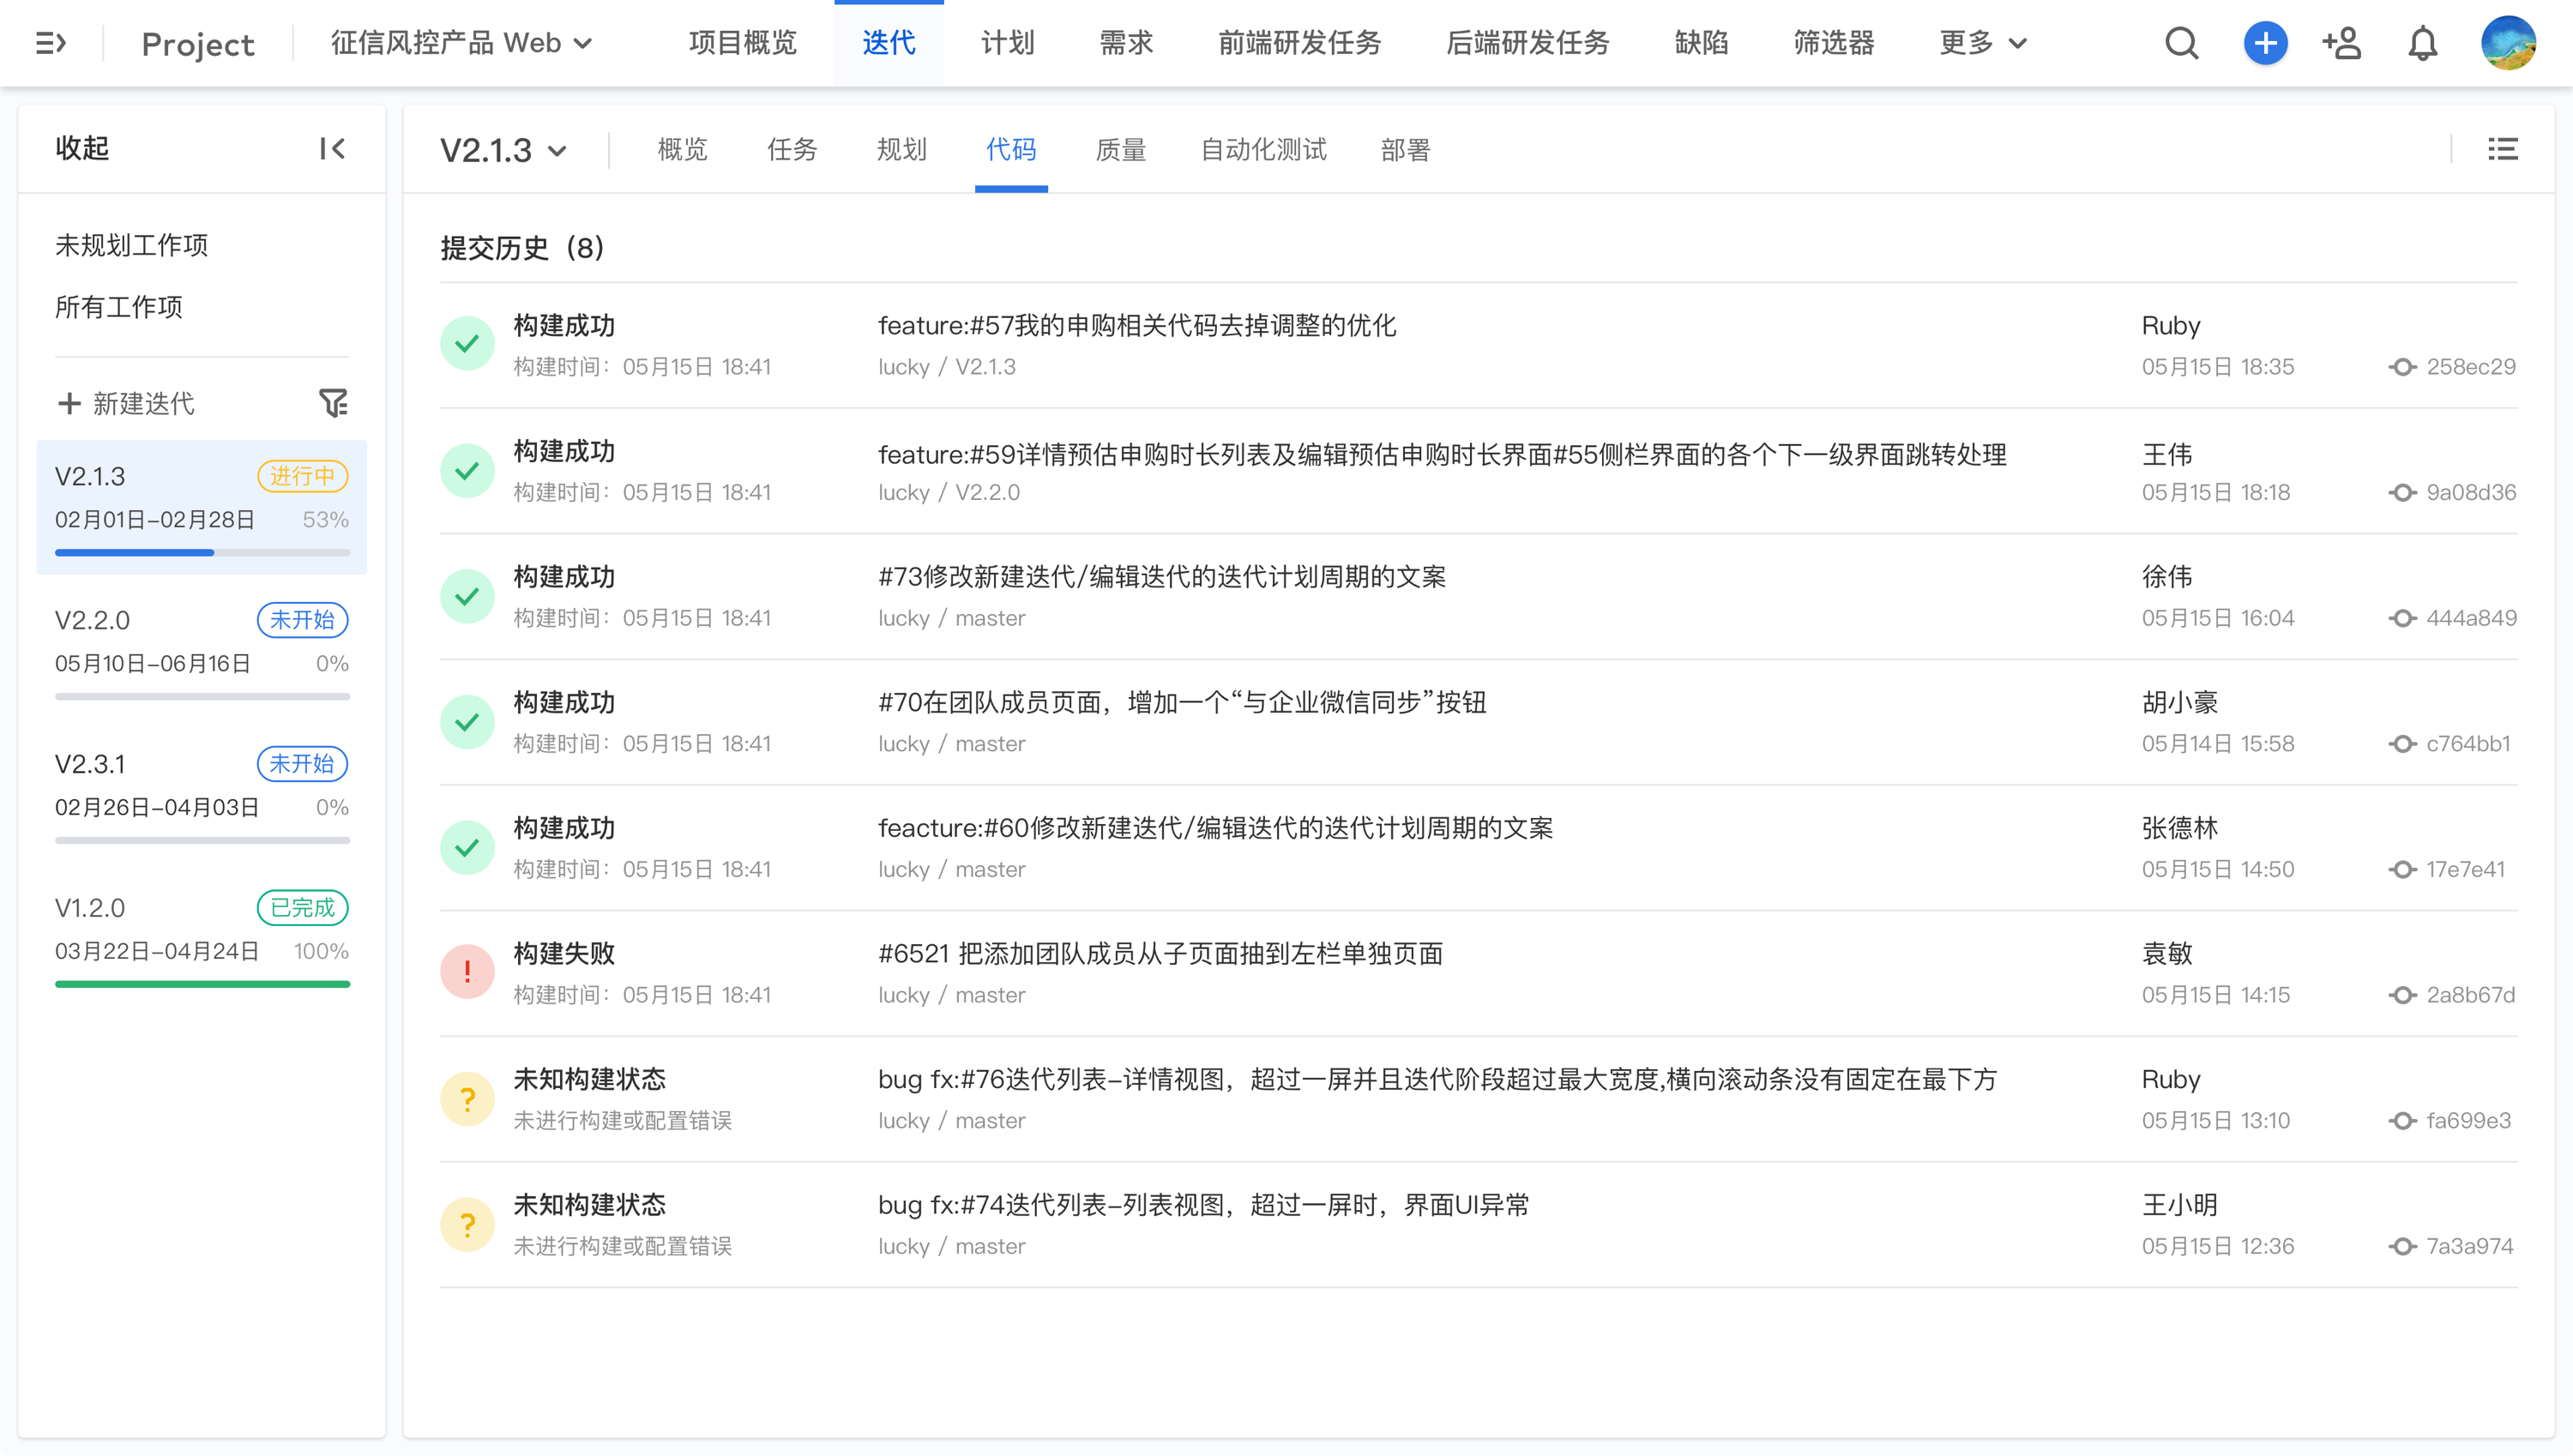Click commit hash icon for 258ec29
This screenshot has height=1456, width=2573.
coord(2403,367)
